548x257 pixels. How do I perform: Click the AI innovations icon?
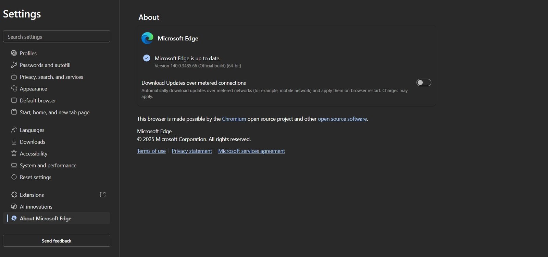(x=14, y=207)
